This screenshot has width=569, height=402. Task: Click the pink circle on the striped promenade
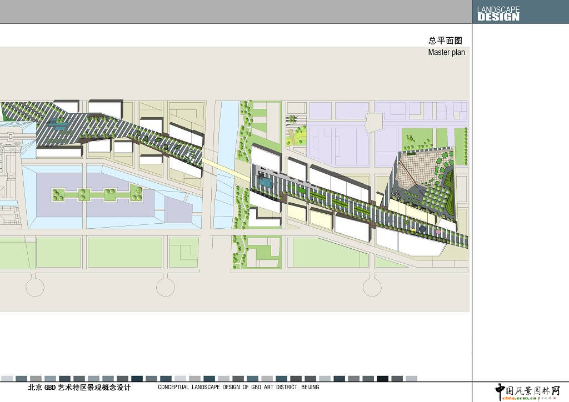click(438, 232)
